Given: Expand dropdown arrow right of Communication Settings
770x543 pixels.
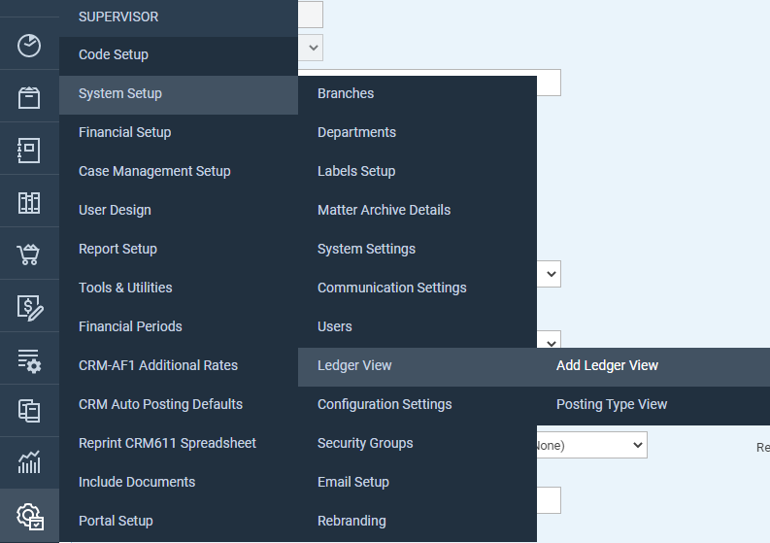Looking at the screenshot, I should coord(551,274).
